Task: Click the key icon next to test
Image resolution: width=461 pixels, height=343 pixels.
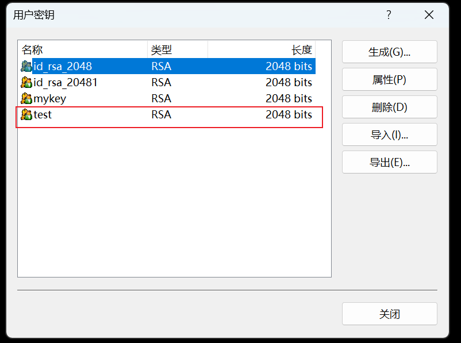Action: [x=26, y=115]
